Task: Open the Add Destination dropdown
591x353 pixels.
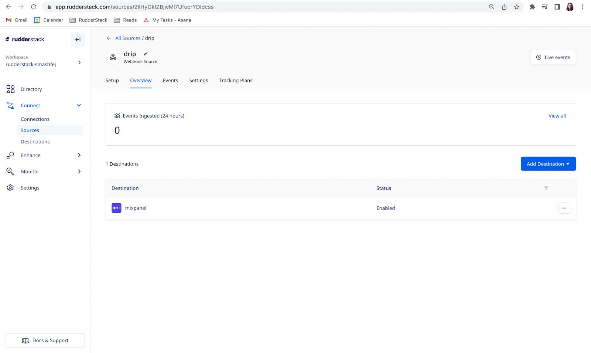Action: tap(548, 164)
